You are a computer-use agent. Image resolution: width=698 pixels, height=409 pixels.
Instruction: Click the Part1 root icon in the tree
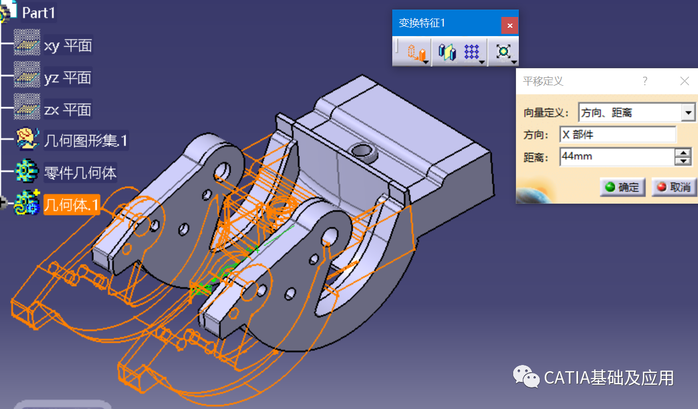click(x=8, y=12)
